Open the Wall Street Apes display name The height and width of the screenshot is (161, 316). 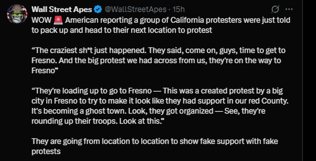point(62,10)
